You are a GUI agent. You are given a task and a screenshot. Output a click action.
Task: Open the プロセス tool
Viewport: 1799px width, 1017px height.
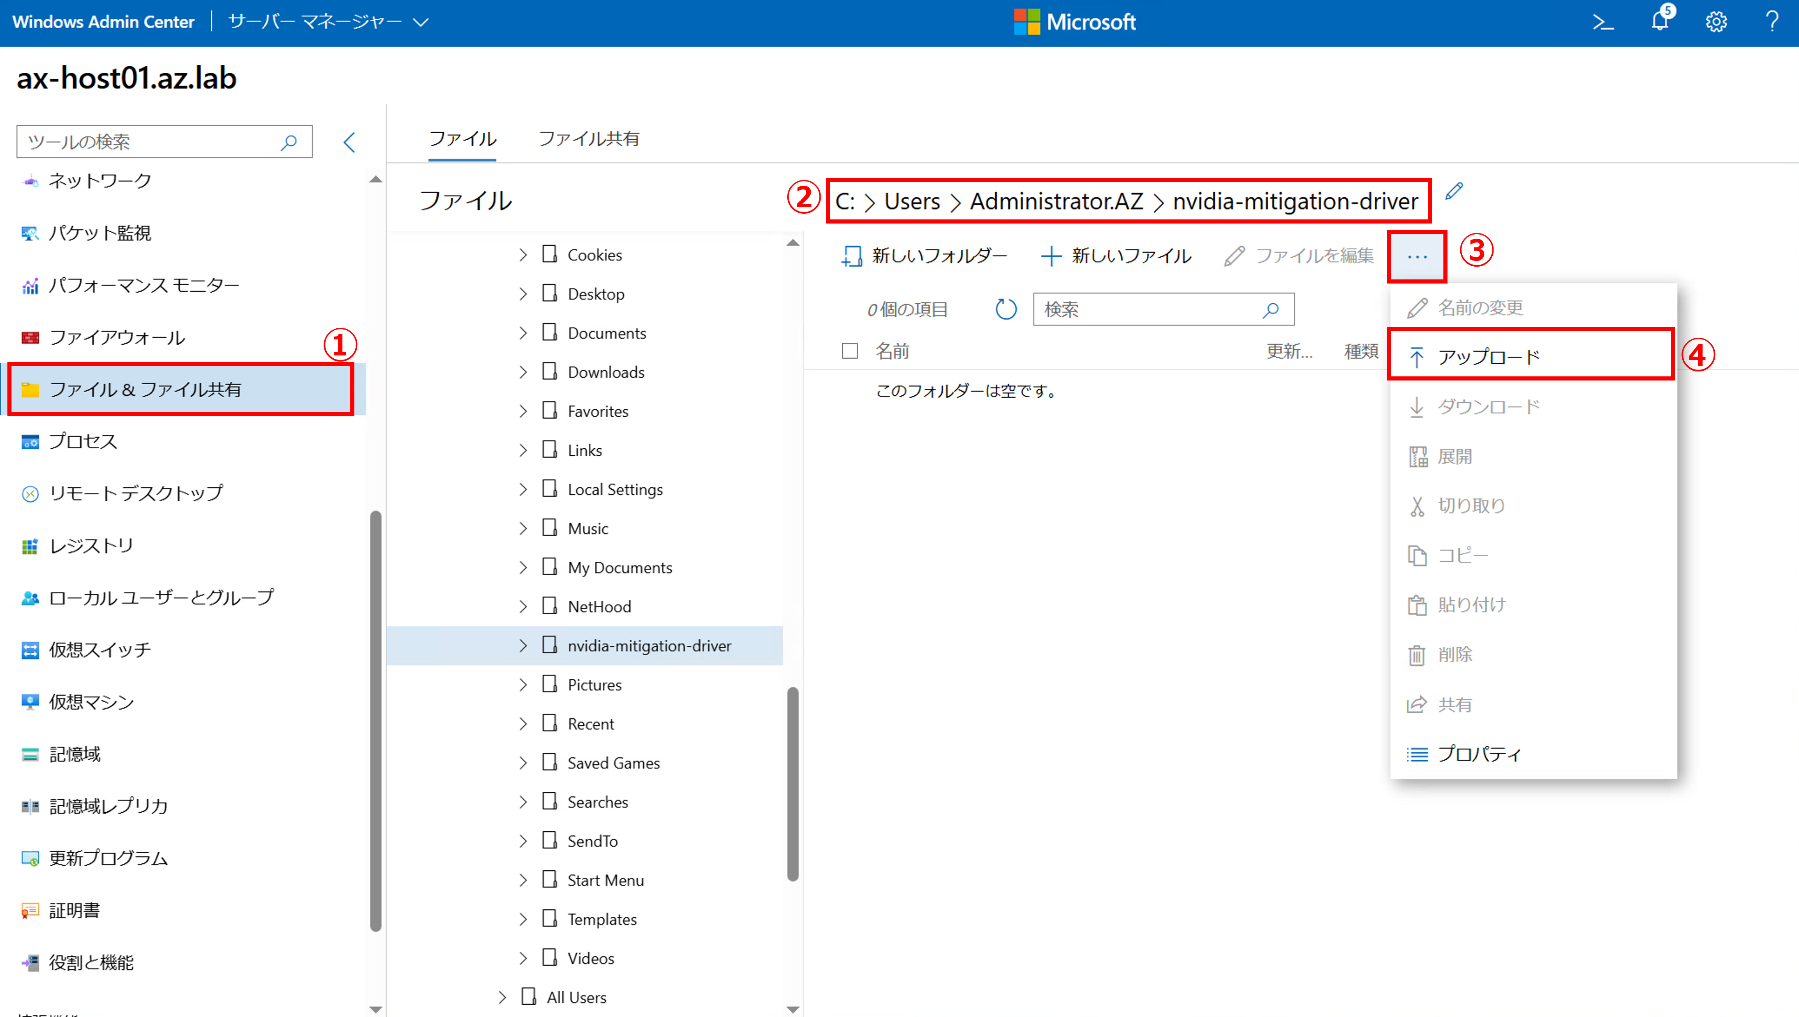(83, 441)
